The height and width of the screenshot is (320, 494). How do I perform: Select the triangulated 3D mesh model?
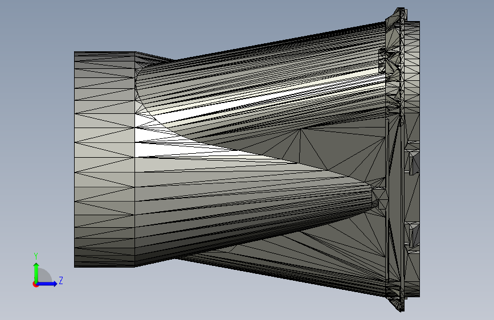click(x=247, y=159)
